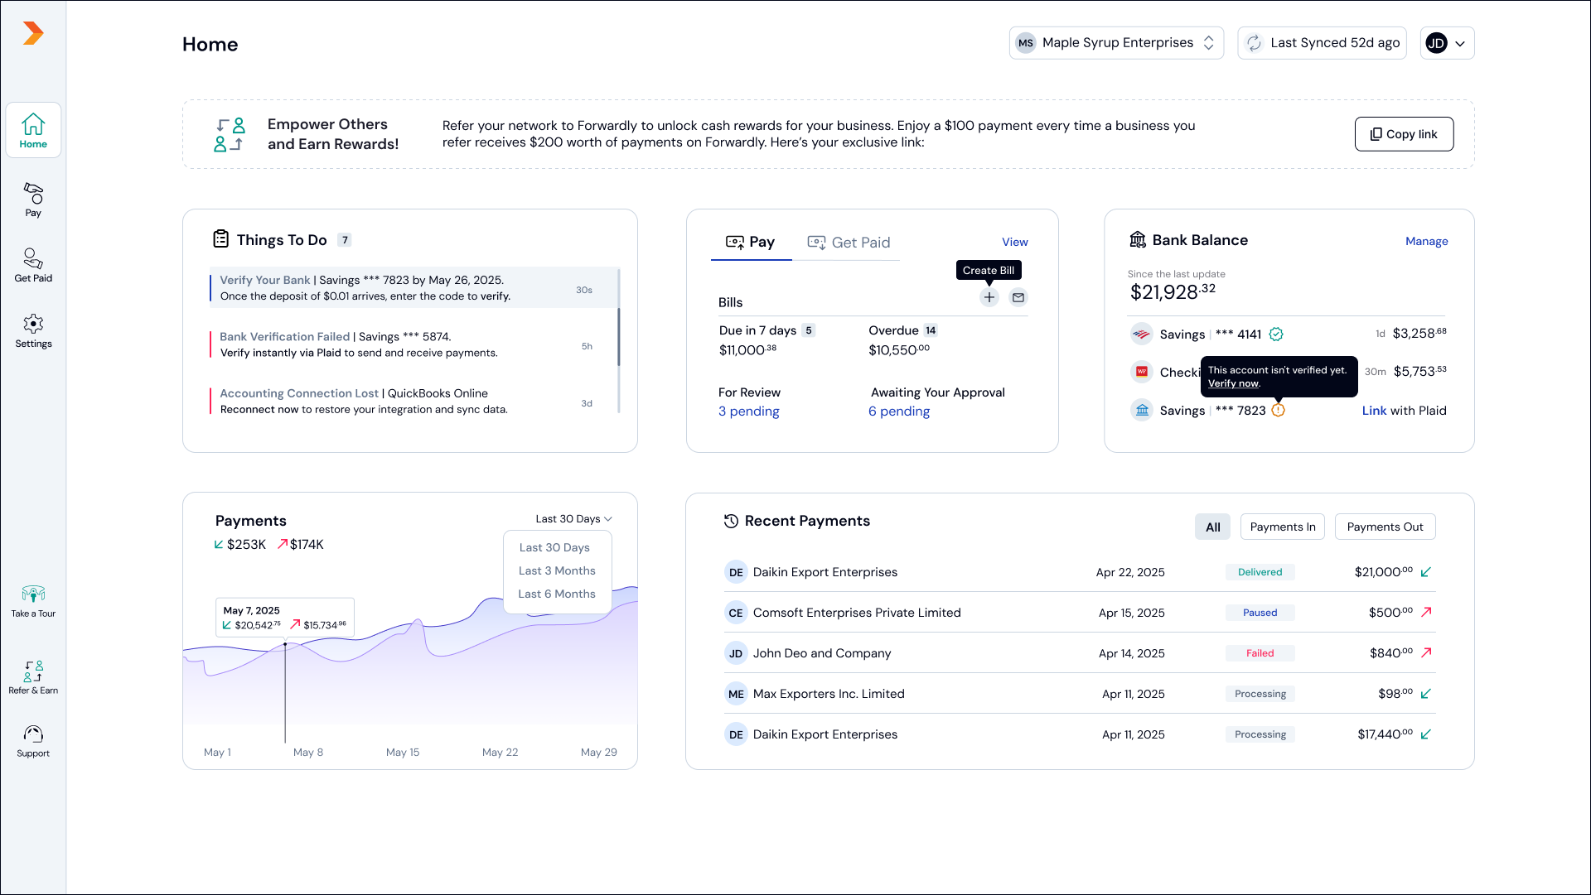
Task: Open Settings gear in sidebar
Action: [x=33, y=330]
